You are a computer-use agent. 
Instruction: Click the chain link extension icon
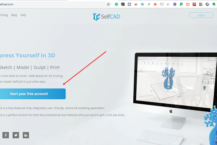pyautogui.click(x=149, y=4)
